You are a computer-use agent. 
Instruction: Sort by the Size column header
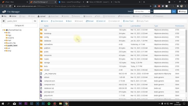[x=120, y=26]
